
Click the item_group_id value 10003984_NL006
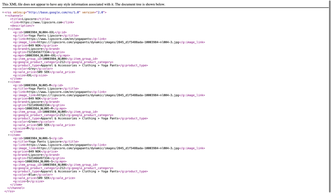55,165
